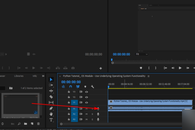Image resolution: width=195 pixels, height=130 pixels.
Task: Hide the V3 track with eye icon
Action: 86,92
